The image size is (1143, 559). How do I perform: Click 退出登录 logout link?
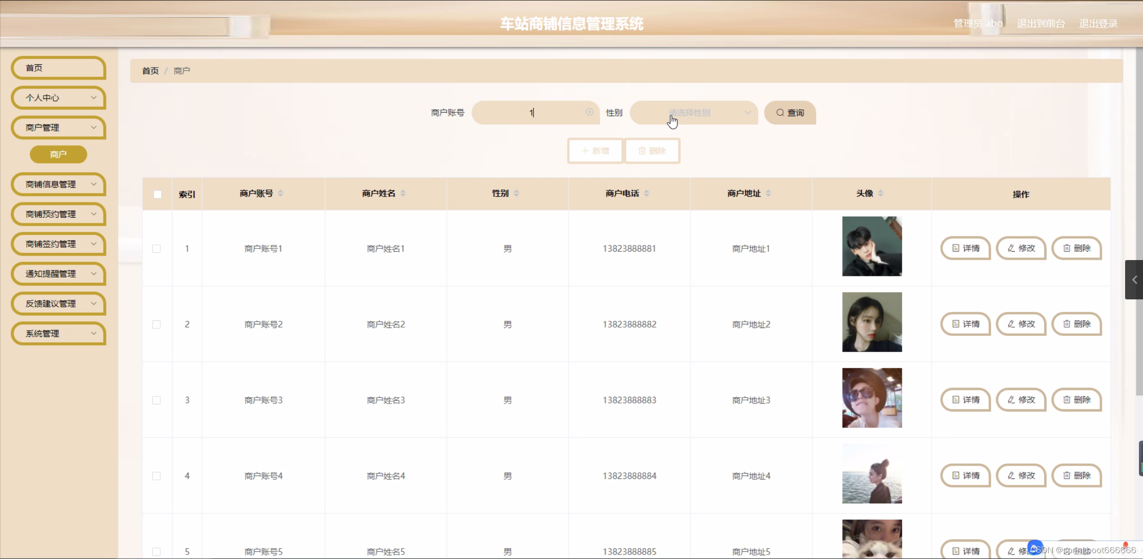click(x=1098, y=23)
